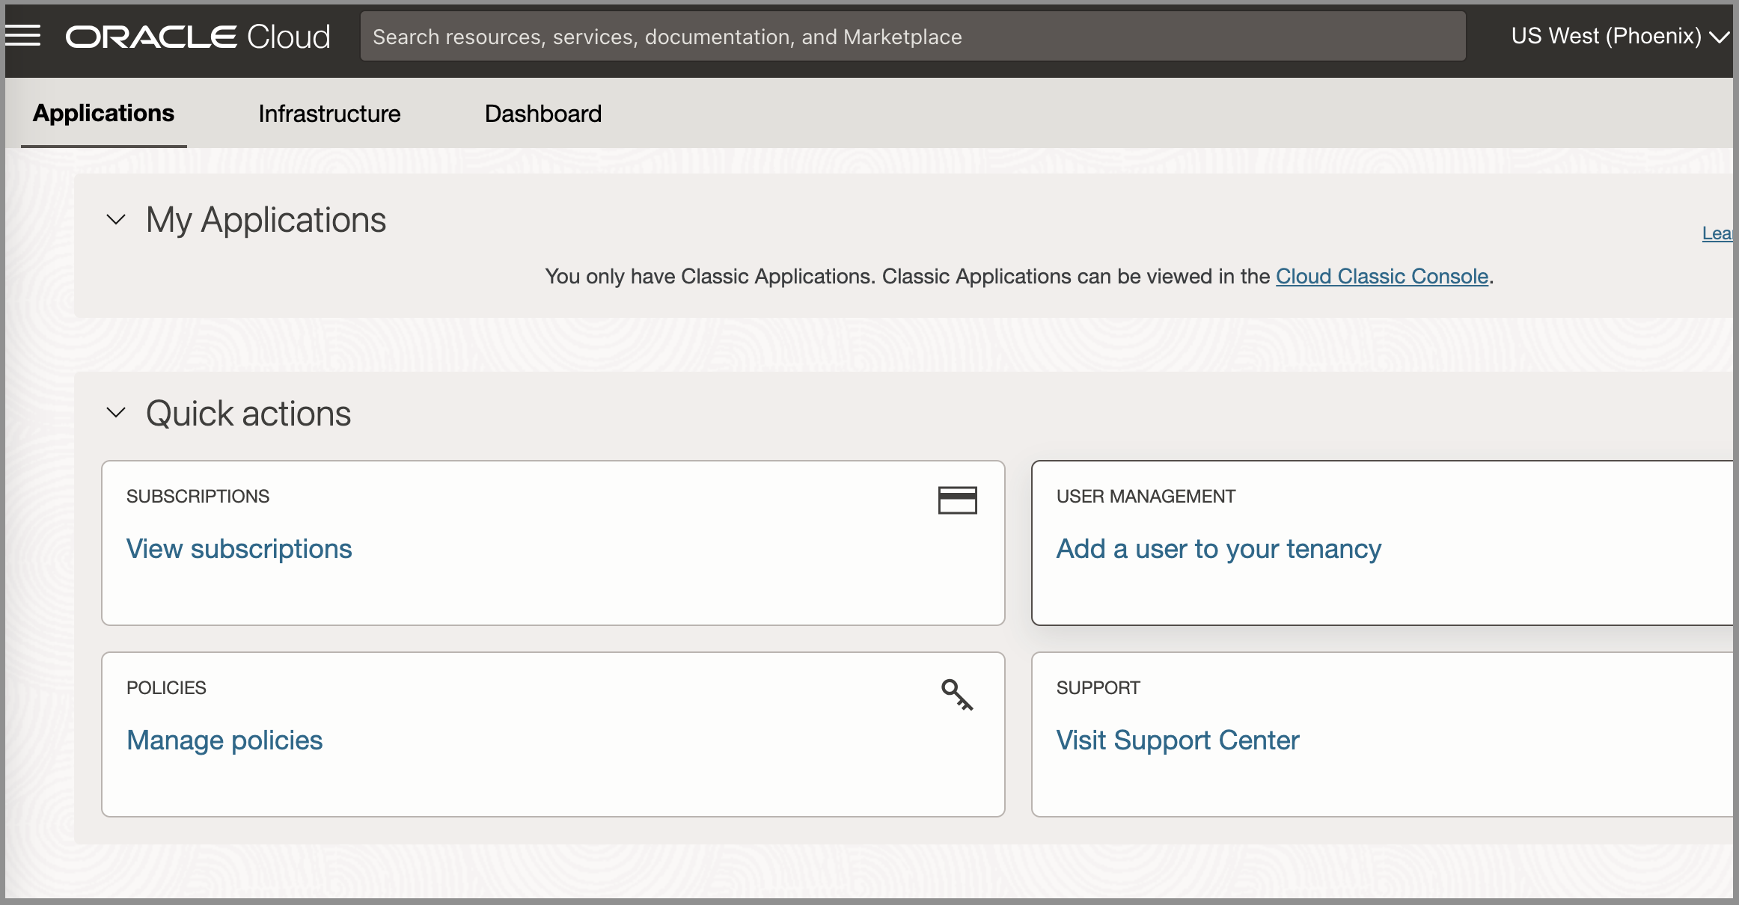The width and height of the screenshot is (1739, 905).
Task: Switch to the Infrastructure tab
Action: [x=329, y=114]
